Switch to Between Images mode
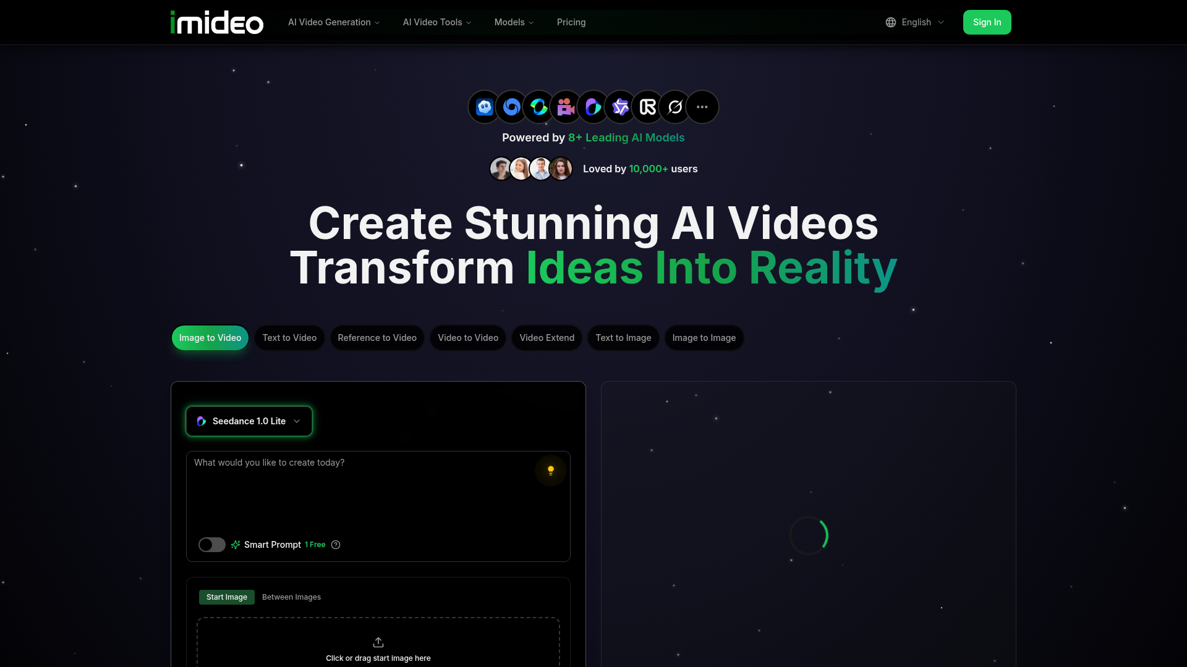1187x667 pixels. [291, 597]
